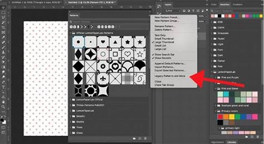Pick the blue swatch in Primary-colors

pyautogui.click(x=243, y=117)
